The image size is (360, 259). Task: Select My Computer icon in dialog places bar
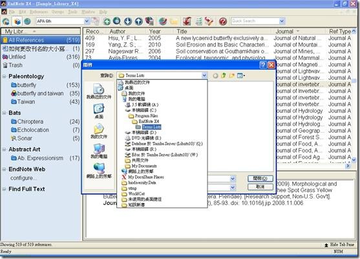click(99, 151)
